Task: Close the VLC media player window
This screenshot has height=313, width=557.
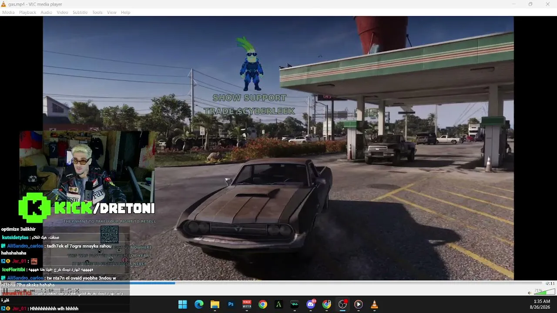Action: [x=547, y=4]
